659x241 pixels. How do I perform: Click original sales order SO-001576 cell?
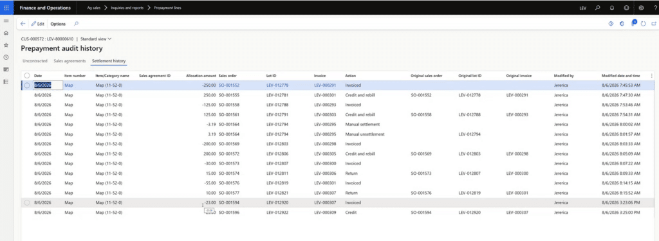coord(421,193)
